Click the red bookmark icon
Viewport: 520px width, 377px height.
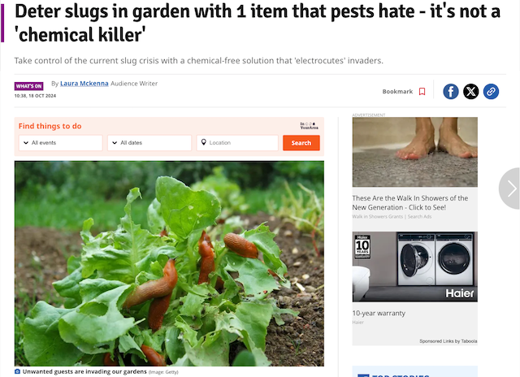[422, 92]
